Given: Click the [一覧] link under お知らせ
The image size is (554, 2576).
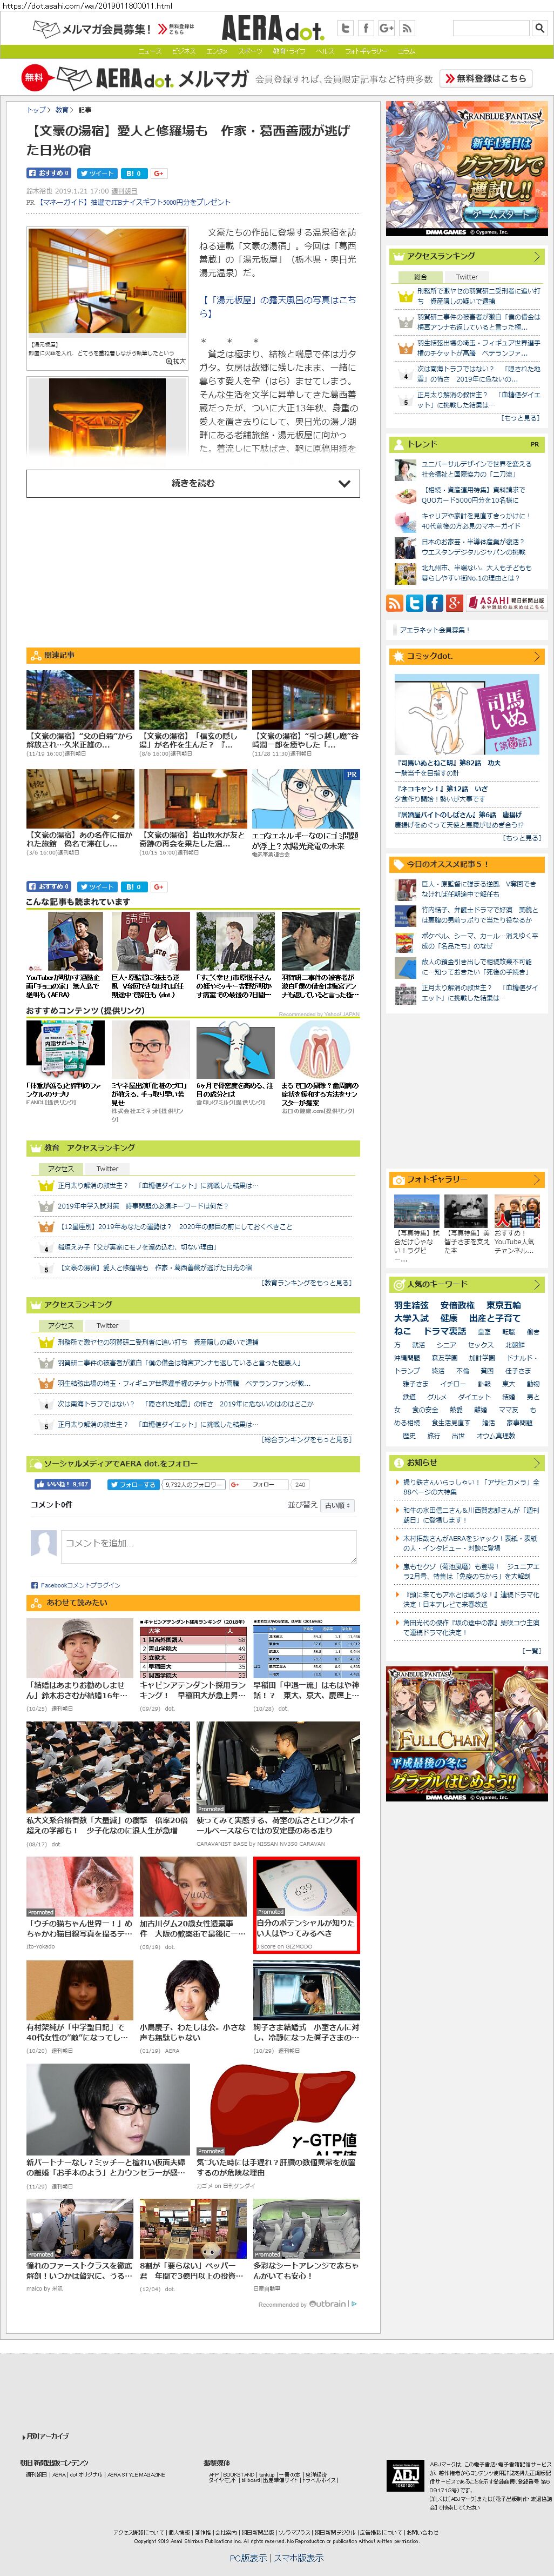Looking at the screenshot, I should click(531, 1651).
